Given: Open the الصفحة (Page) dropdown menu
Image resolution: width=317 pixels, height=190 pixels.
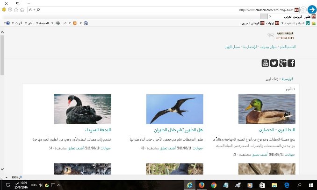Looking at the screenshot, I should coord(44,23).
